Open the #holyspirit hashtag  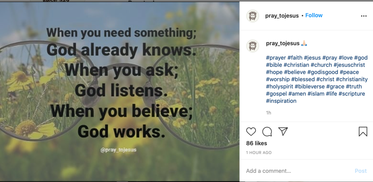(279, 86)
